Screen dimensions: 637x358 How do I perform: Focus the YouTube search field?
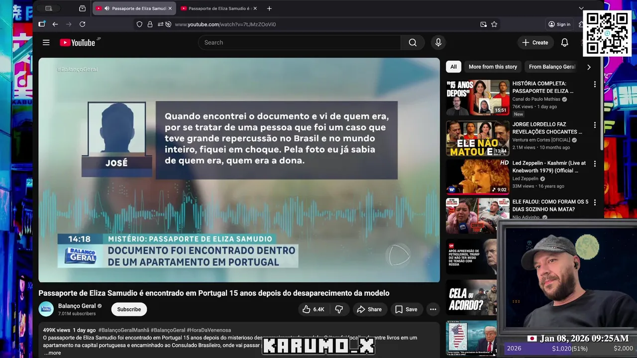coord(300,43)
